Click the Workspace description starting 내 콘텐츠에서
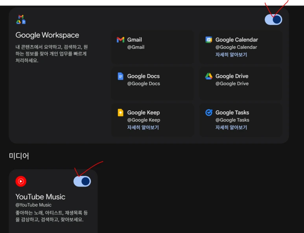 [x=52, y=54]
